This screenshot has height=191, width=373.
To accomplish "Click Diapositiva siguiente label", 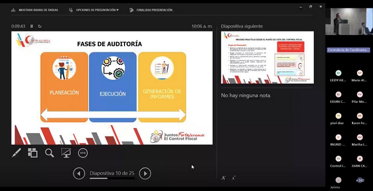I will 242,26.
